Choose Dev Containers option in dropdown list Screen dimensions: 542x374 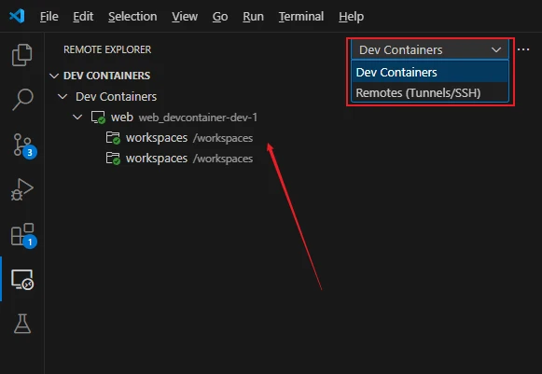pos(430,72)
